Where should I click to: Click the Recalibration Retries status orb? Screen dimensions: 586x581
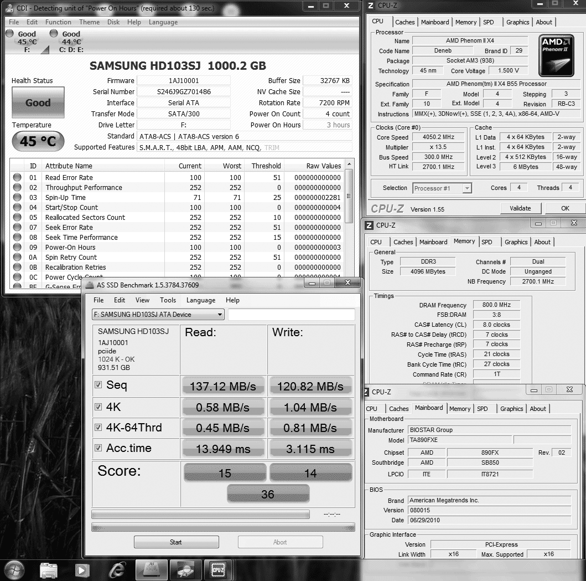click(17, 267)
